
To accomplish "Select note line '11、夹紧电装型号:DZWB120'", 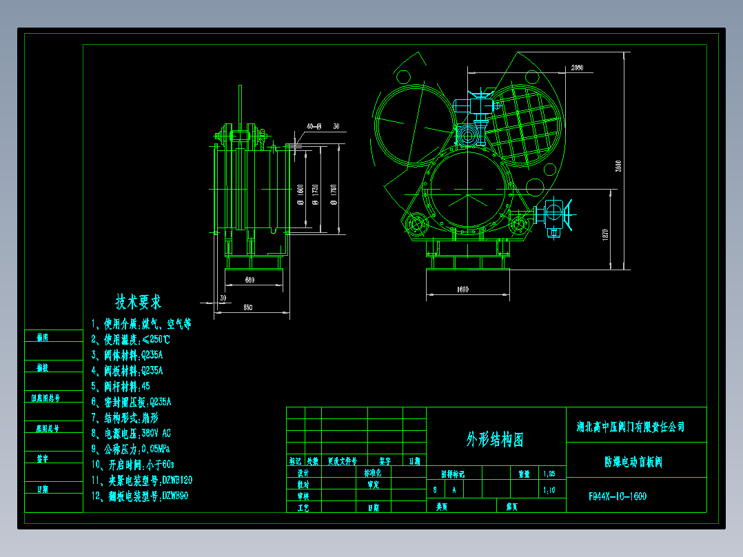I will click(x=142, y=480).
